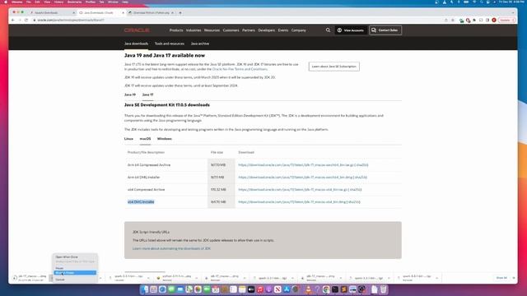The width and height of the screenshot is (527, 296).
Task: Open Oracle No-Fee Terms and Conditions link
Action: click(x=240, y=69)
